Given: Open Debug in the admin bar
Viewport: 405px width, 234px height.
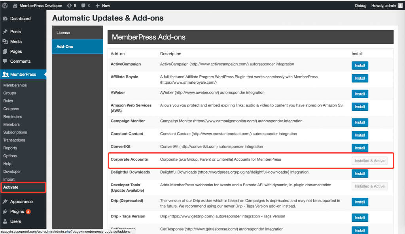Looking at the screenshot, I should [361, 6].
